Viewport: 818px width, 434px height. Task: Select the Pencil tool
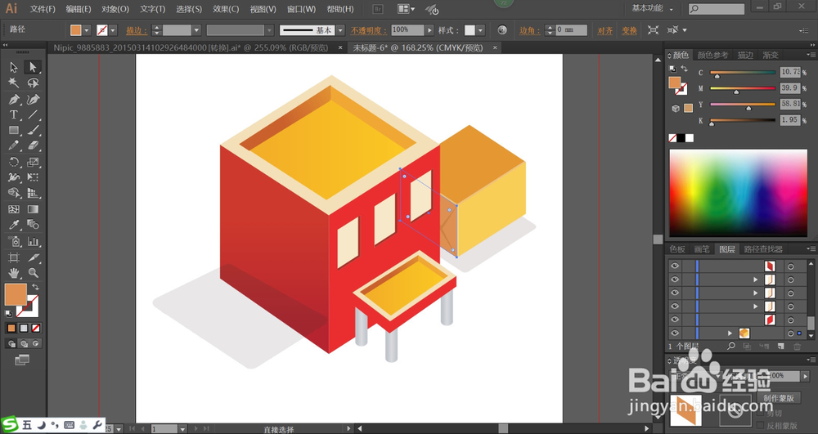tap(14, 145)
